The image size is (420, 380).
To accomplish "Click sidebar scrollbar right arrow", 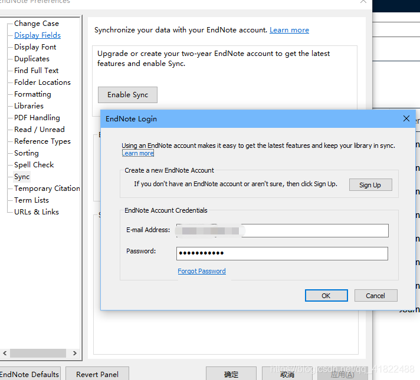I will [75, 353].
